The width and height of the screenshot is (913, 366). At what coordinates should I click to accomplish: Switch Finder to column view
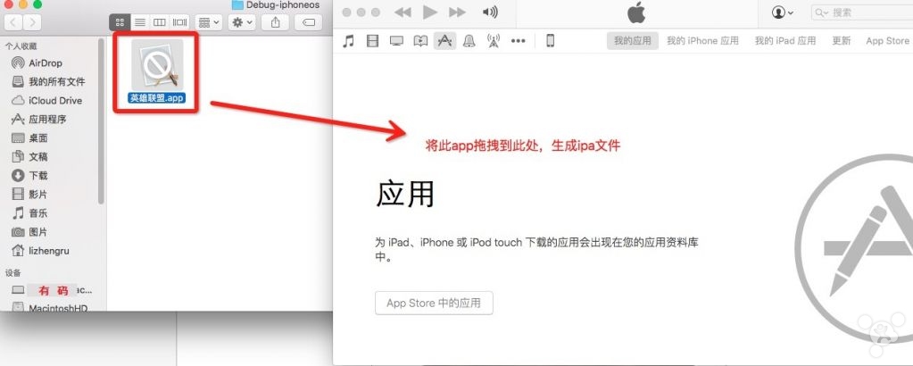click(160, 21)
